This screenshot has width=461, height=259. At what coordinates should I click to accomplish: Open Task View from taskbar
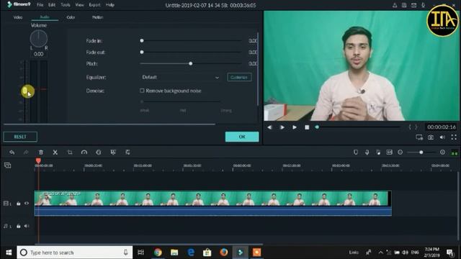[x=140, y=253]
